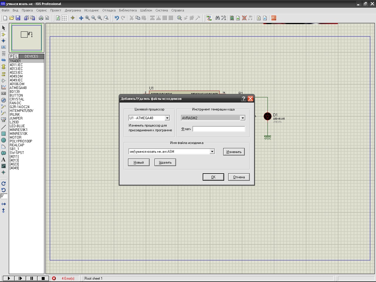Screen dimensions: 376x282
Task: Open the AVRASM2 code generation tool dropdown
Action: point(243,118)
